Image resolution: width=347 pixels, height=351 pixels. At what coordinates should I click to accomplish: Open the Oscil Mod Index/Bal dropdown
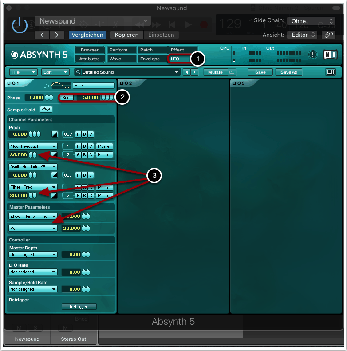pos(33,166)
